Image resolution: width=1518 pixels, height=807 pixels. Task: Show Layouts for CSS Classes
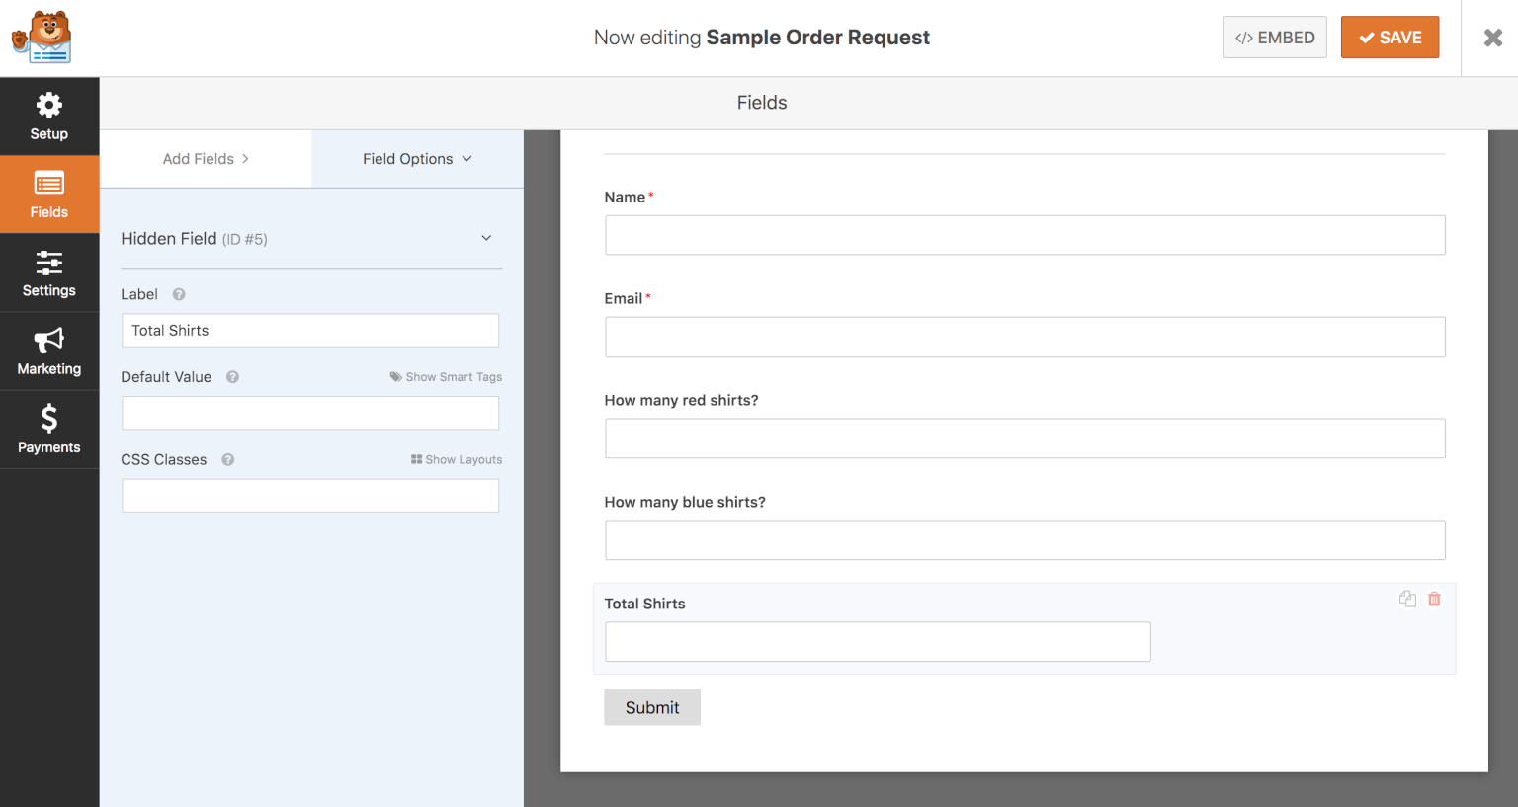tap(457, 459)
